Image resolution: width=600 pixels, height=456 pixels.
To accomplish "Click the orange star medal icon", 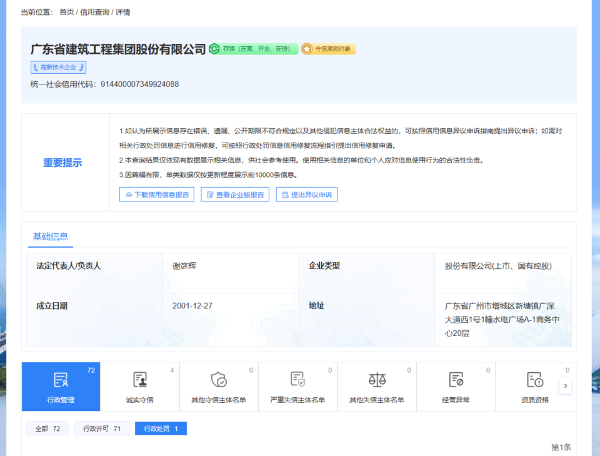I will pos(306,49).
